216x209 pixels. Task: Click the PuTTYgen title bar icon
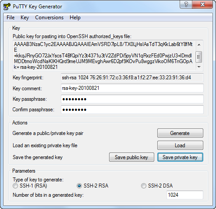(7, 7)
